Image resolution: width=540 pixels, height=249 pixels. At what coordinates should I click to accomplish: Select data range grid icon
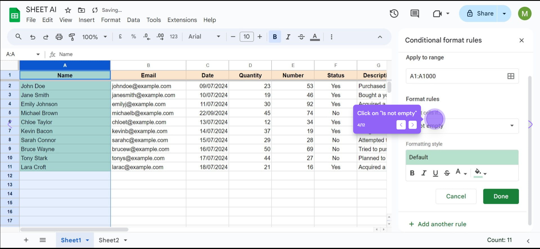pyautogui.click(x=511, y=76)
